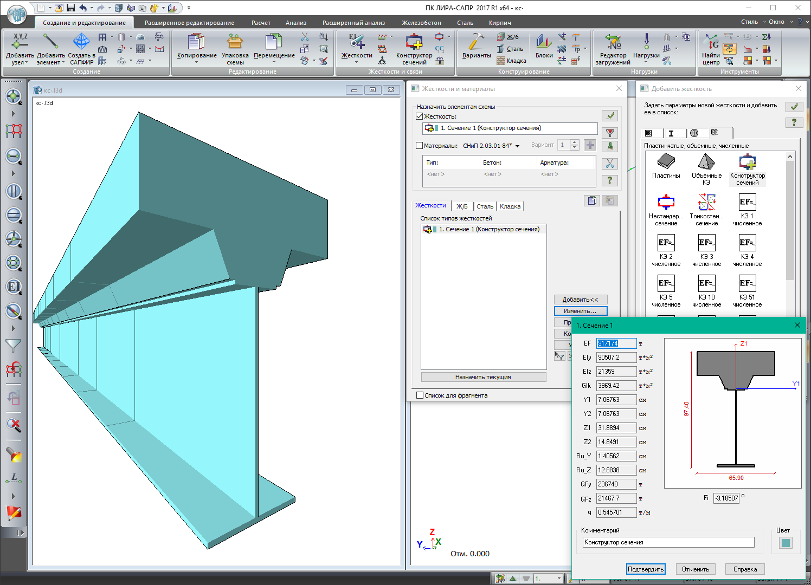Expand the Перемещение dropdown arrow
This screenshot has width=811, height=585.
[274, 62]
